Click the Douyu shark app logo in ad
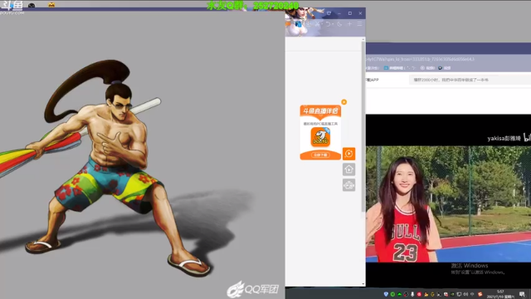 (x=320, y=137)
